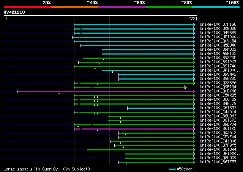Select the cyan alignment bar for B9MU31
The image size is (243, 172).
[x=147, y=50]
